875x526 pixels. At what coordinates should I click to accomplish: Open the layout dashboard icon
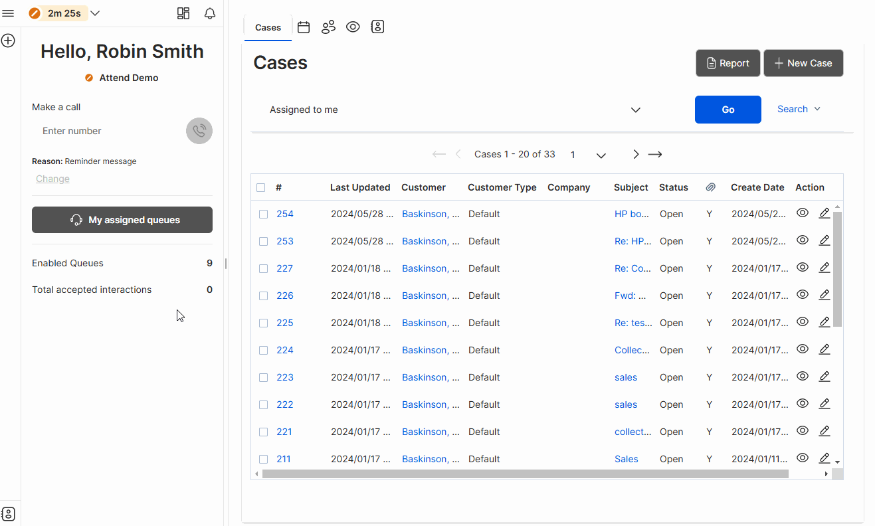[183, 13]
